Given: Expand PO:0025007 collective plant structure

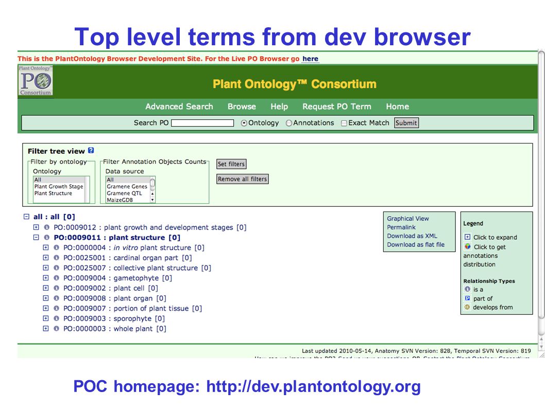Looking at the screenshot, I should coord(45,268).
